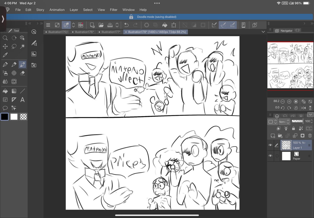314x218 pixels.
Task: Expand the iPad side slide-over handle
Action: point(3,19)
